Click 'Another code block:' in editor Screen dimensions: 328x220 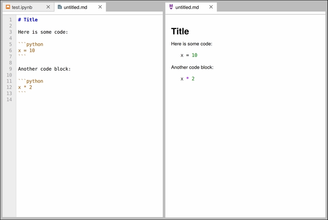coord(44,69)
